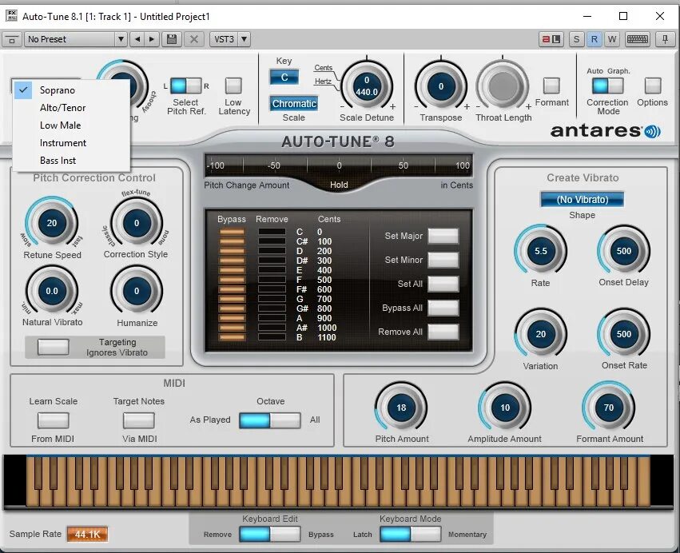This screenshot has height=553, width=680.
Task: Enable the Low Latency button
Action: [233, 86]
